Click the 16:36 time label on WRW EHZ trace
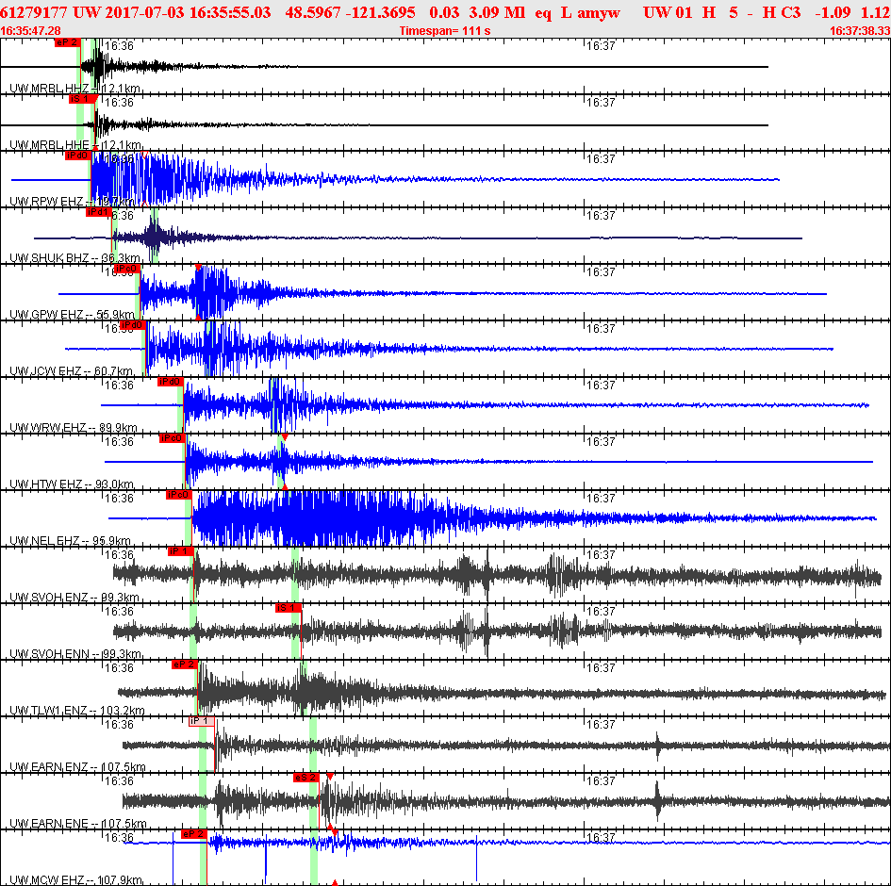The image size is (891, 886). pos(120,386)
